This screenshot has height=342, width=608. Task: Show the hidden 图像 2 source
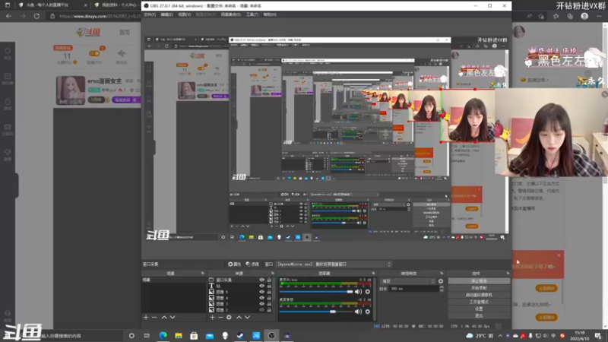(x=261, y=310)
